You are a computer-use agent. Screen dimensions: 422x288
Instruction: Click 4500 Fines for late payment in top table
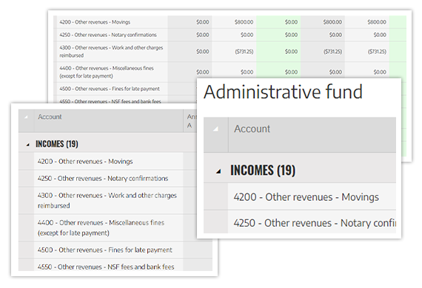coord(110,89)
